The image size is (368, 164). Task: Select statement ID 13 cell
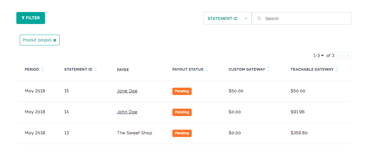tap(66, 133)
